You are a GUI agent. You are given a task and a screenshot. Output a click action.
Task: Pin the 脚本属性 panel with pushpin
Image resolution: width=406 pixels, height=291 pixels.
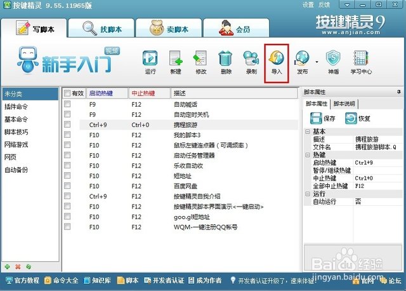coord(399,92)
